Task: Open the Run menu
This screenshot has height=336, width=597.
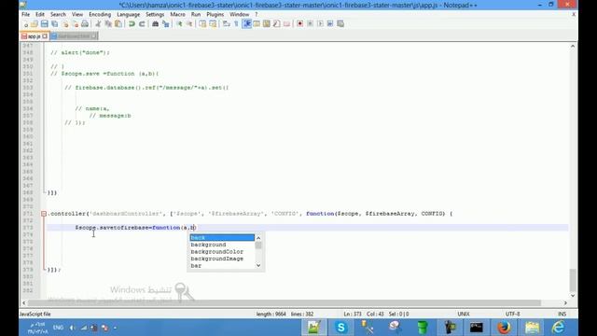Action: 196,15
